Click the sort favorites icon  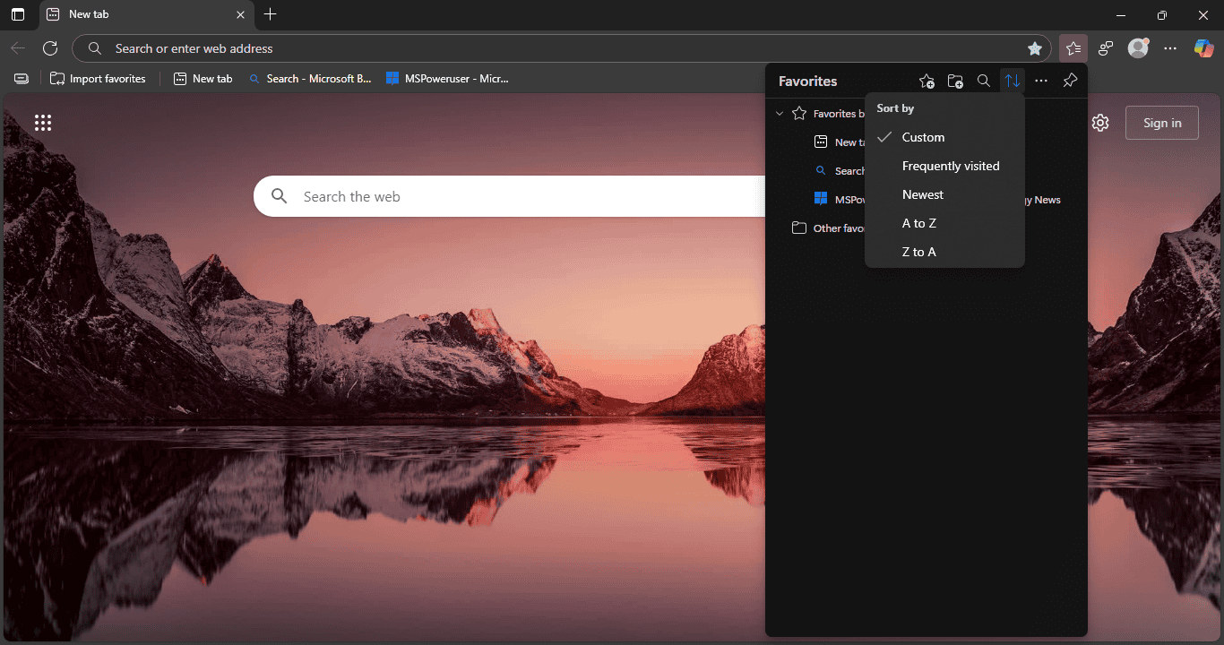pos(1013,81)
